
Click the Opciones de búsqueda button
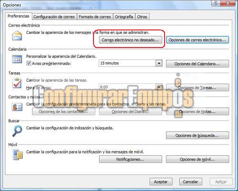(197, 135)
